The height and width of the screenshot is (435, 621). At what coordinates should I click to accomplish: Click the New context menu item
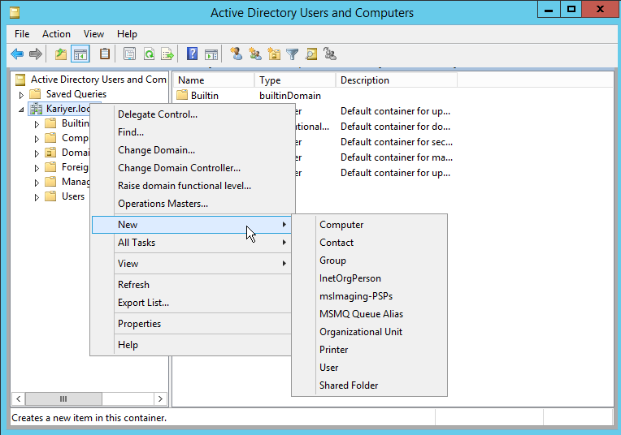191,225
